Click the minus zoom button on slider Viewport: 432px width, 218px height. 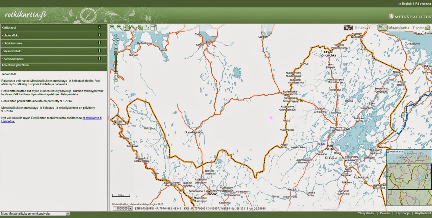click(116, 80)
